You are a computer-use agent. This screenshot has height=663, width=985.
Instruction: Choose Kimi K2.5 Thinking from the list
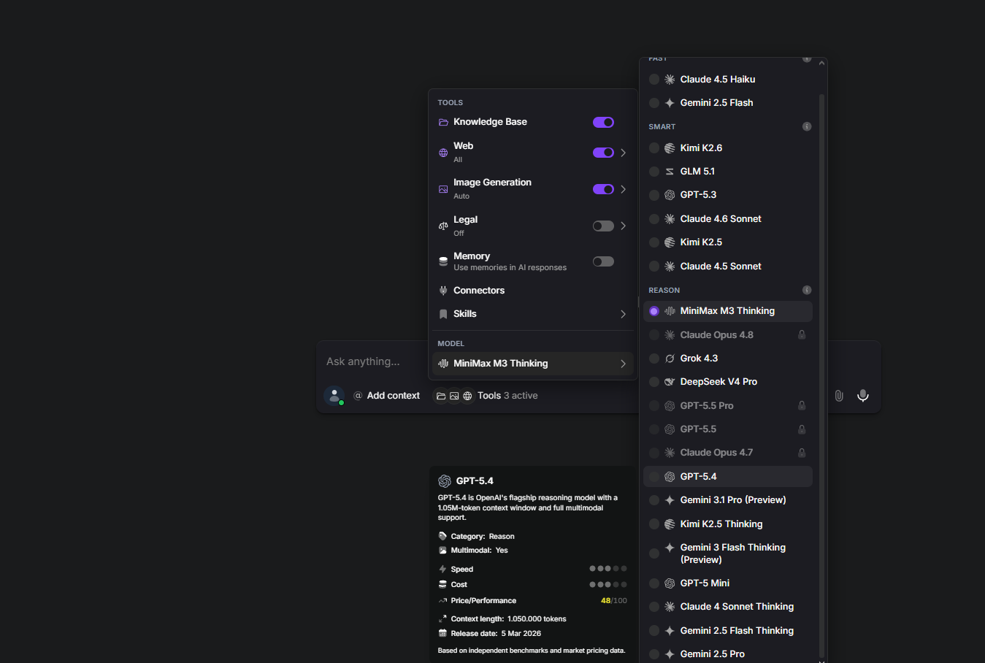click(x=728, y=524)
